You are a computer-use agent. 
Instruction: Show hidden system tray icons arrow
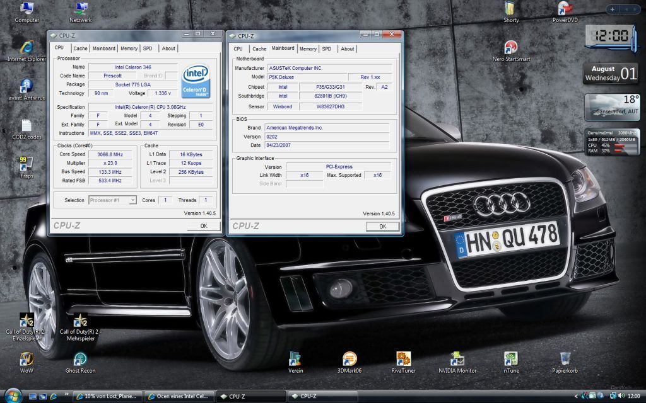[x=576, y=397]
